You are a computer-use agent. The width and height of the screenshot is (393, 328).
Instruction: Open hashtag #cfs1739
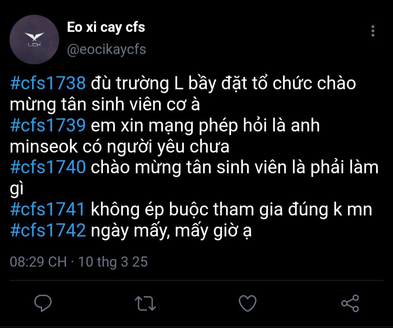(x=48, y=125)
